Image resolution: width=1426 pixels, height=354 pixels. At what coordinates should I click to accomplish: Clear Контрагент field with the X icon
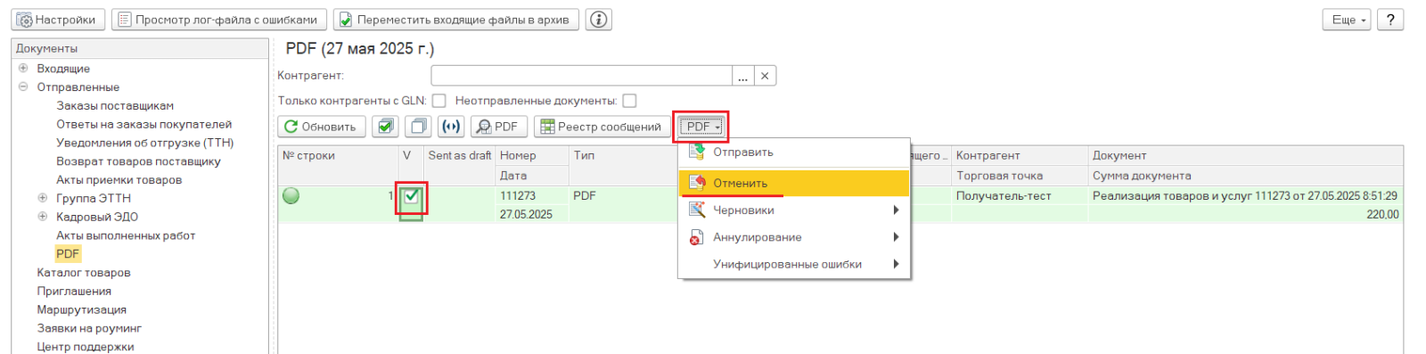765,76
